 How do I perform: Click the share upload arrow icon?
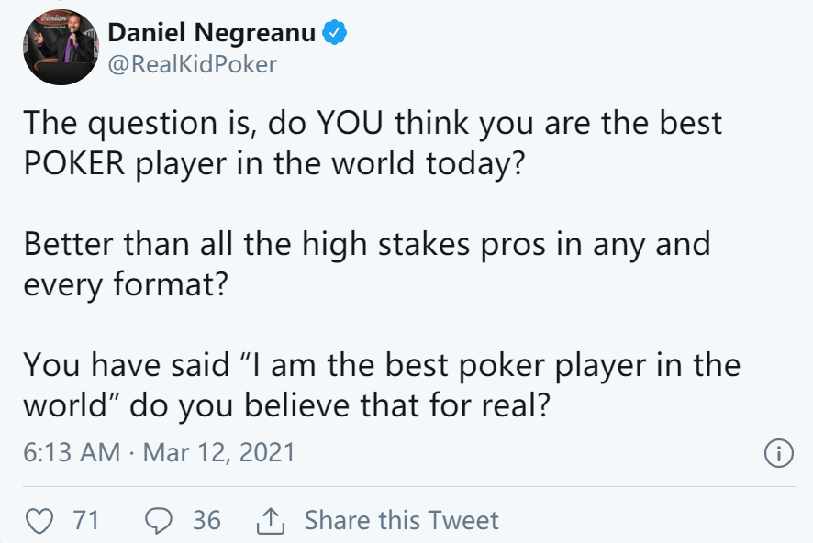(271, 521)
